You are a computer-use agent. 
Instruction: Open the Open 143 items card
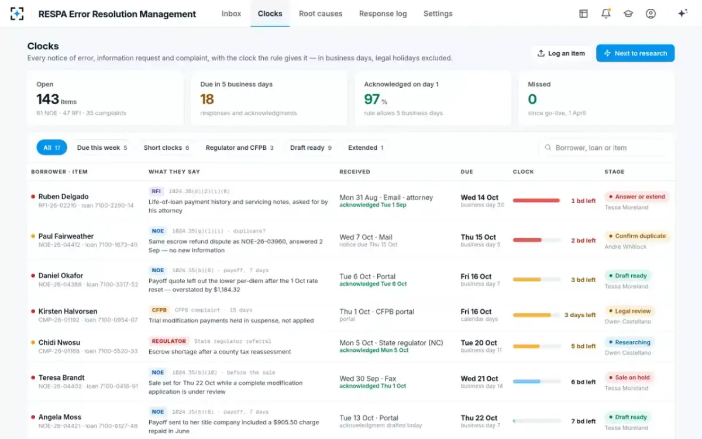[x=105, y=98]
